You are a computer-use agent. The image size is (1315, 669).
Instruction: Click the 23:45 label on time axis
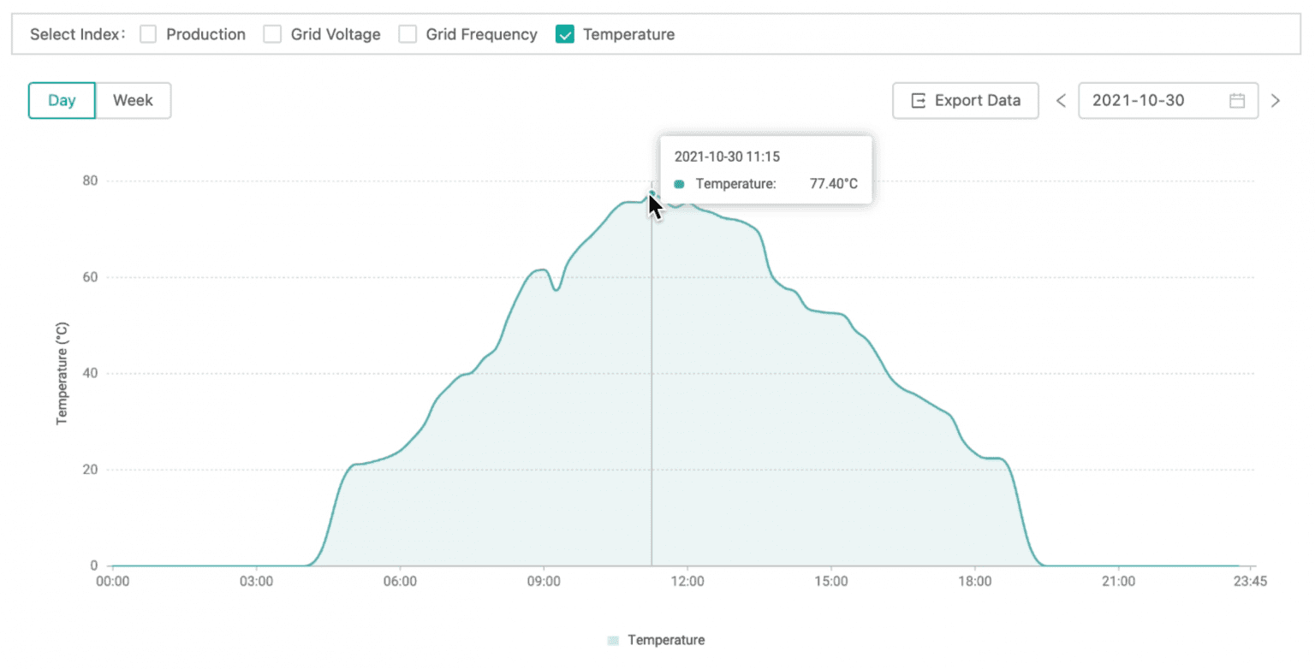[1251, 582]
